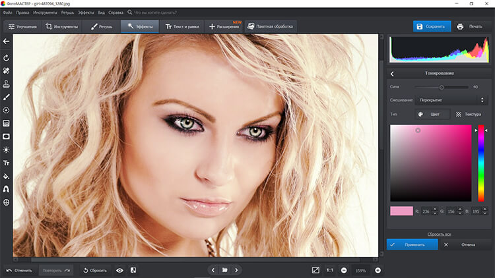495x278 pixels.
Task: Select the radial filter circle tool
Action: (x=6, y=110)
